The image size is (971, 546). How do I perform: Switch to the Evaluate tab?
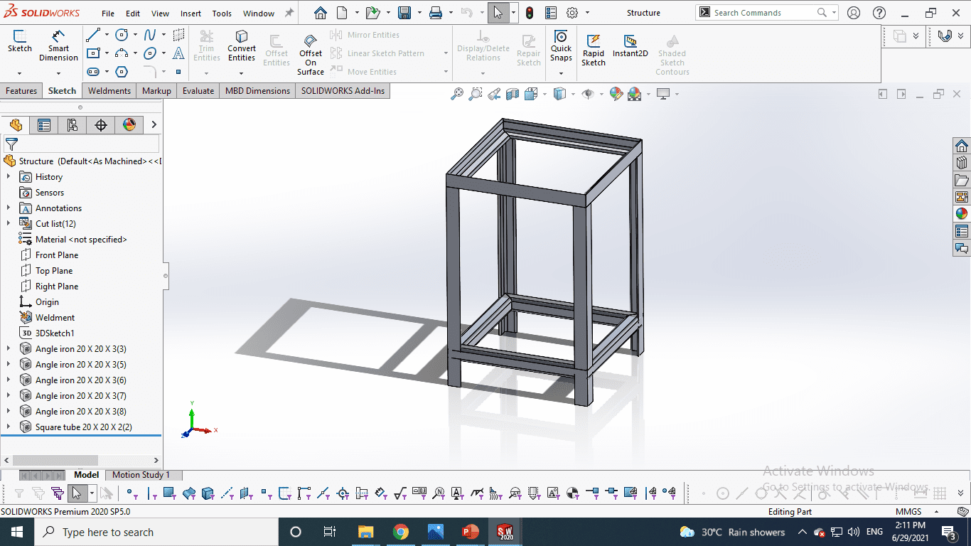click(198, 90)
